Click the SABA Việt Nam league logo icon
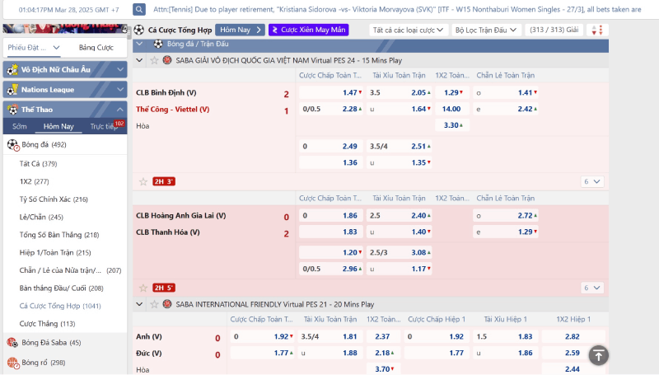Screen dimensions: 659x375 (x=167, y=60)
